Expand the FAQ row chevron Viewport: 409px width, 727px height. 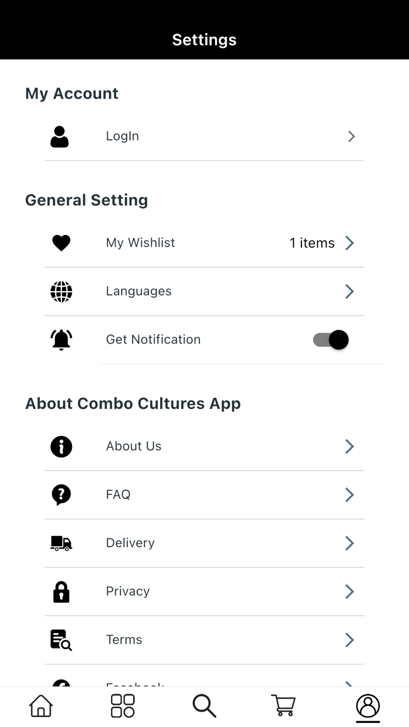click(x=349, y=494)
